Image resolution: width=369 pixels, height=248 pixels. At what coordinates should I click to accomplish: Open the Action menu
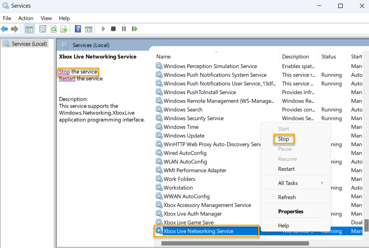pos(26,18)
